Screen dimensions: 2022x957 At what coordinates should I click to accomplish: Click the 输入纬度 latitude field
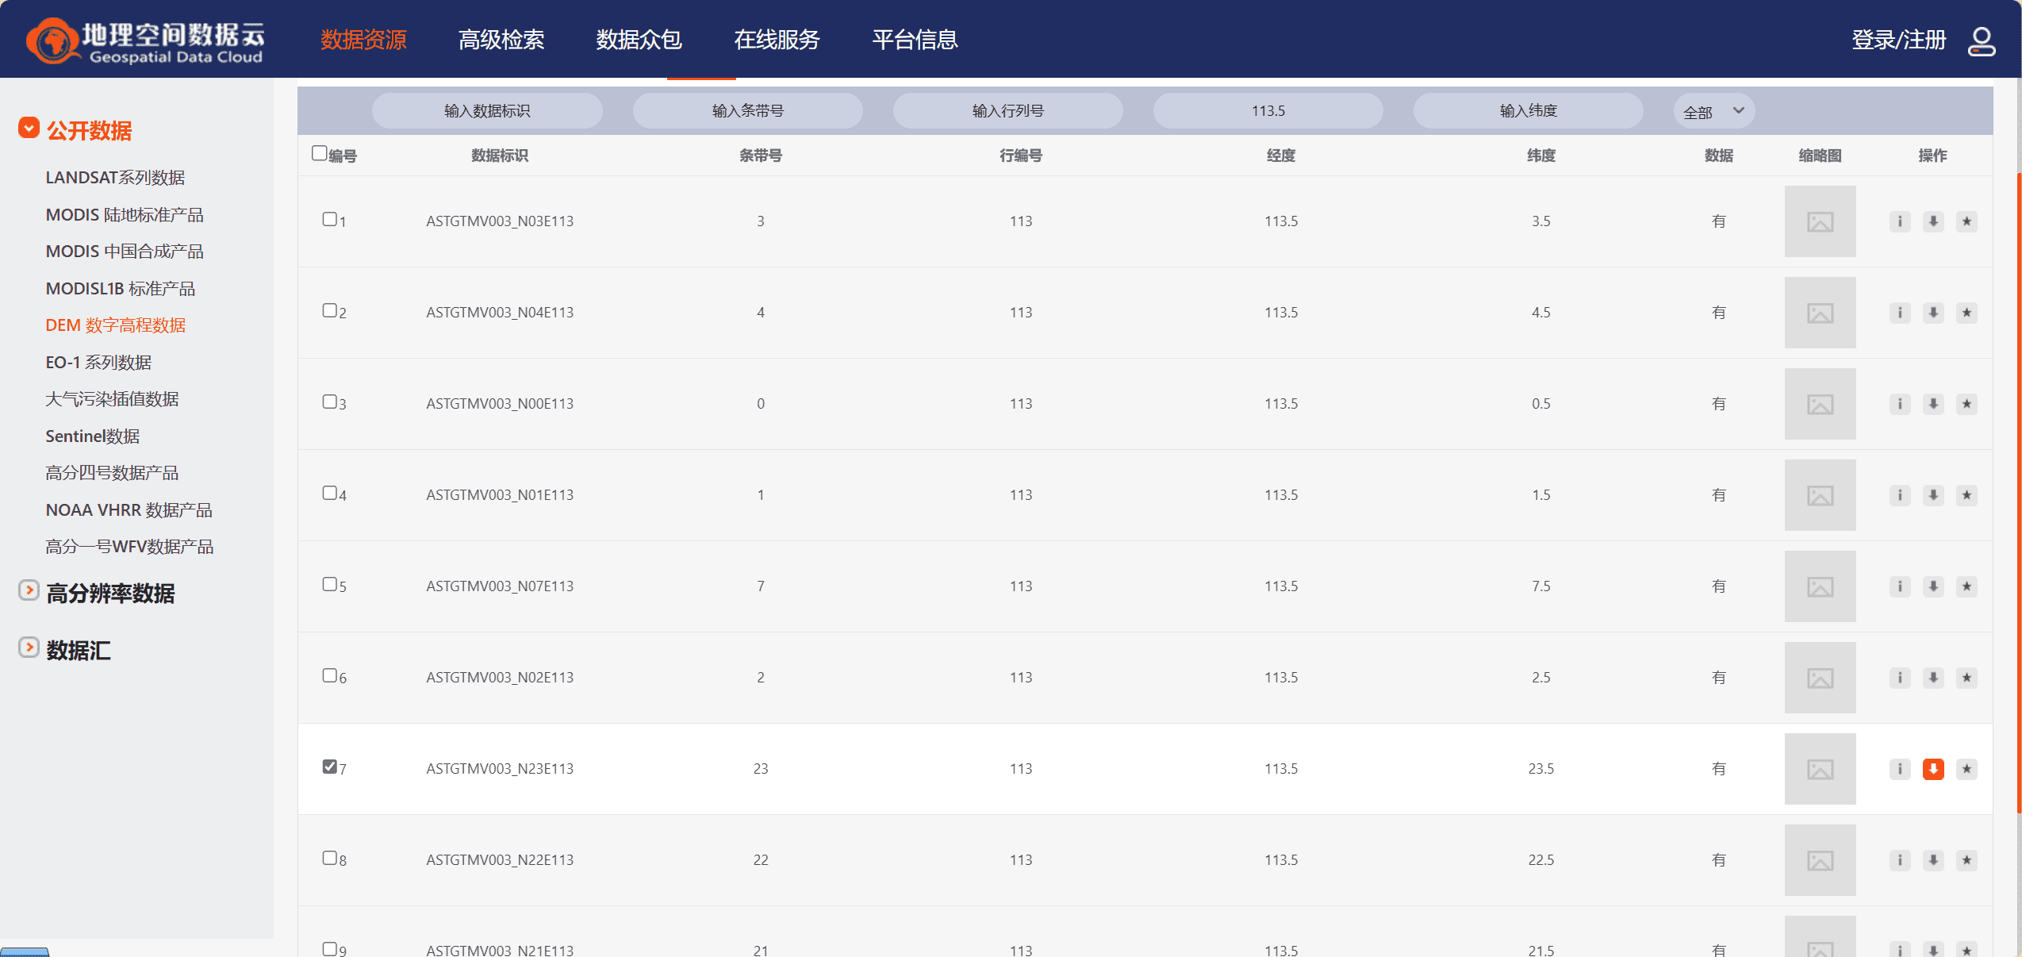pos(1528,111)
